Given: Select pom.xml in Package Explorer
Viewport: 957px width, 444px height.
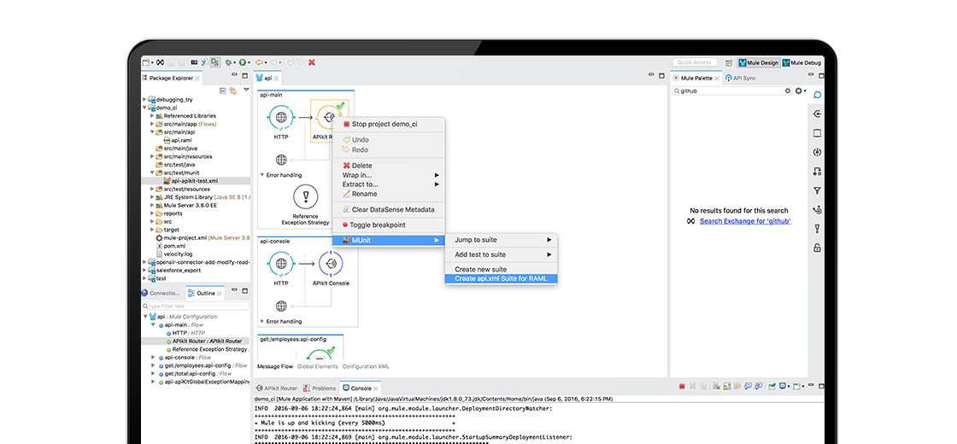Looking at the screenshot, I should tap(170, 246).
